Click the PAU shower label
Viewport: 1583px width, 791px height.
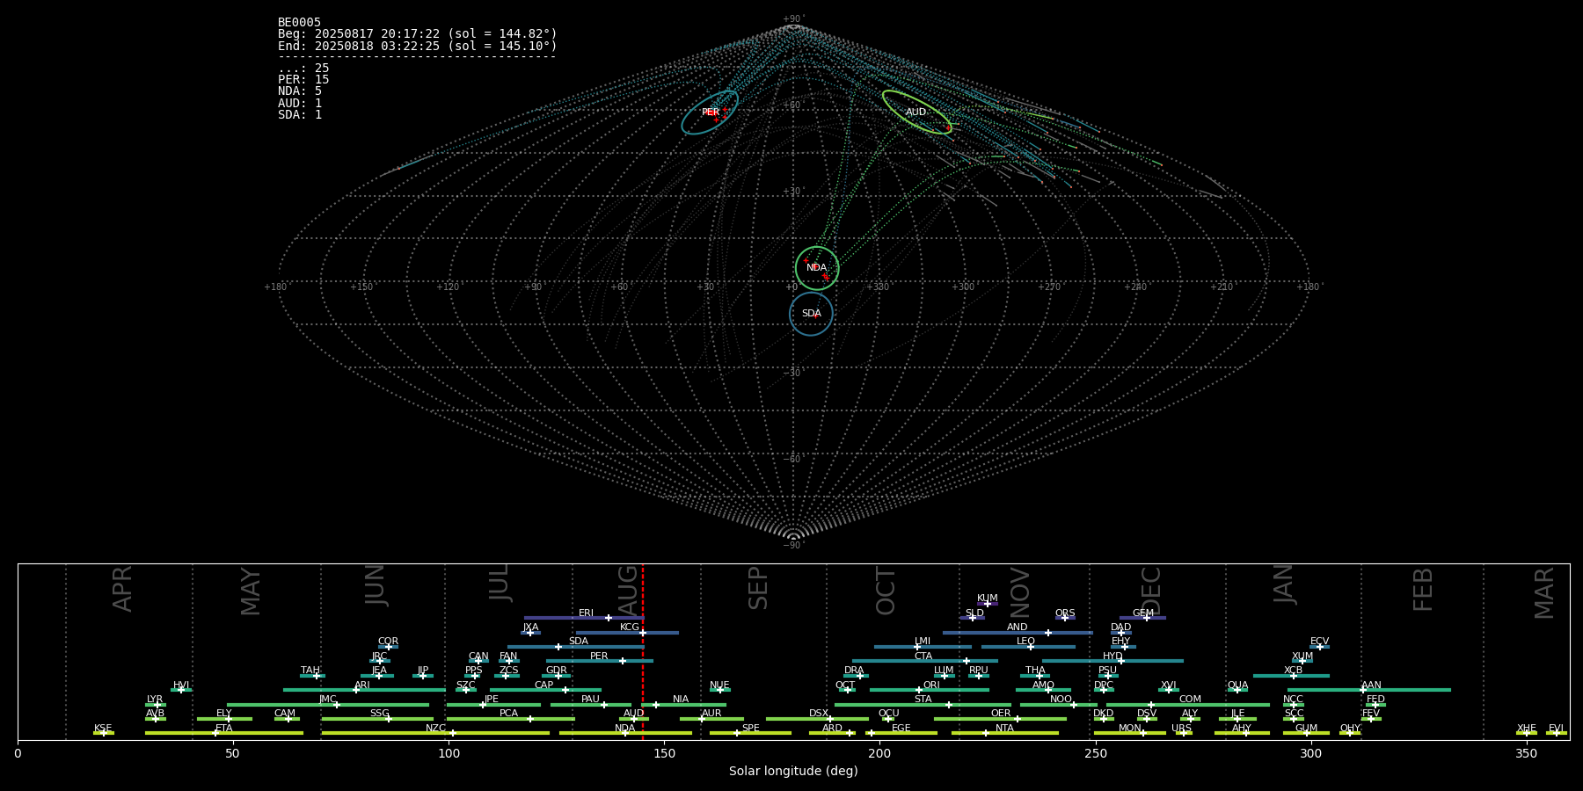[590, 700]
